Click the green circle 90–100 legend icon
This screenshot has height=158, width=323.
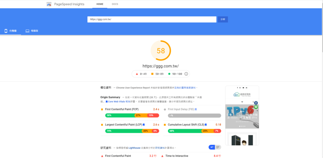(169, 74)
